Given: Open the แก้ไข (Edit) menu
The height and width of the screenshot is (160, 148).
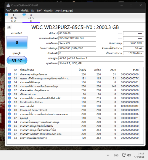Looking at the screenshot, I should point(16,11).
